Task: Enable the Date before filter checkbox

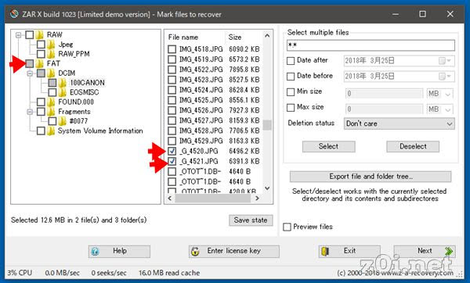Action: point(291,77)
